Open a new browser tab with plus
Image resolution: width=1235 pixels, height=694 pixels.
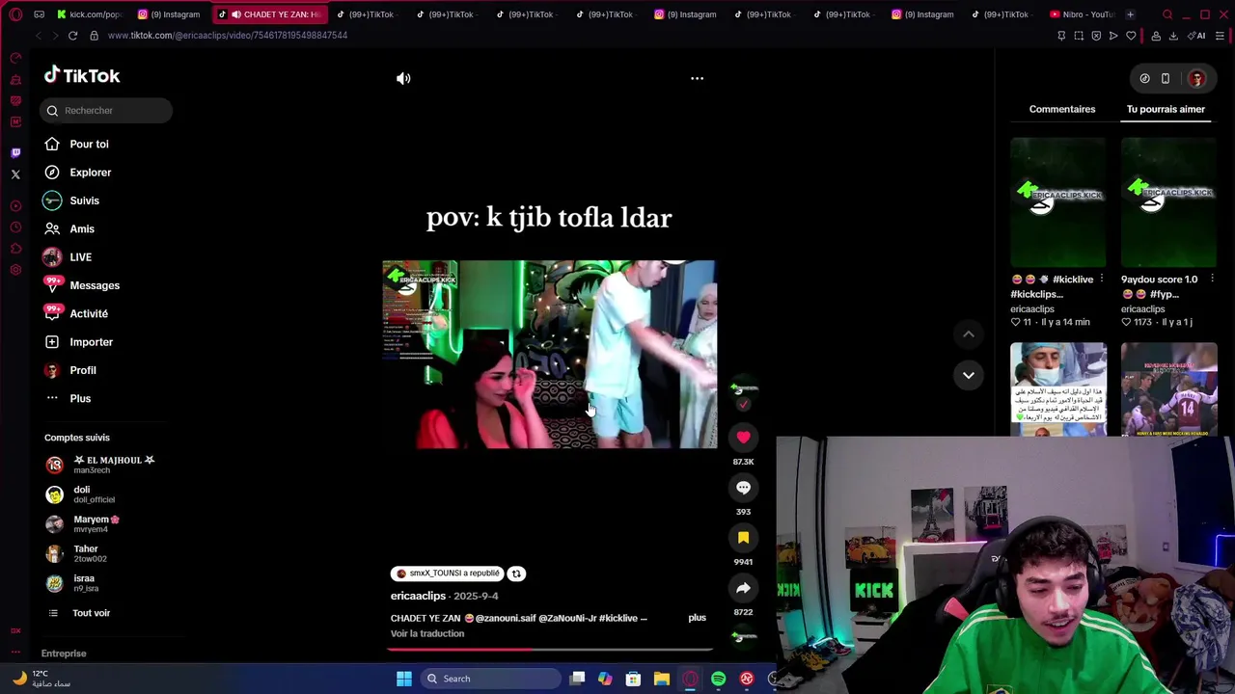click(x=1130, y=14)
